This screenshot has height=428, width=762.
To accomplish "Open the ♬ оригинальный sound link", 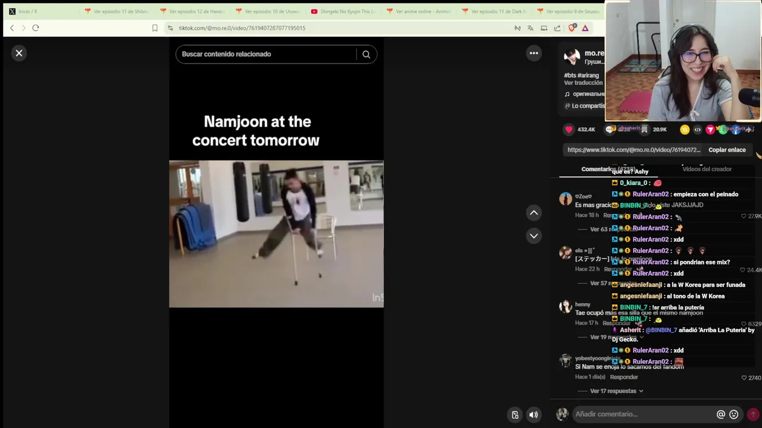I will [x=584, y=94].
